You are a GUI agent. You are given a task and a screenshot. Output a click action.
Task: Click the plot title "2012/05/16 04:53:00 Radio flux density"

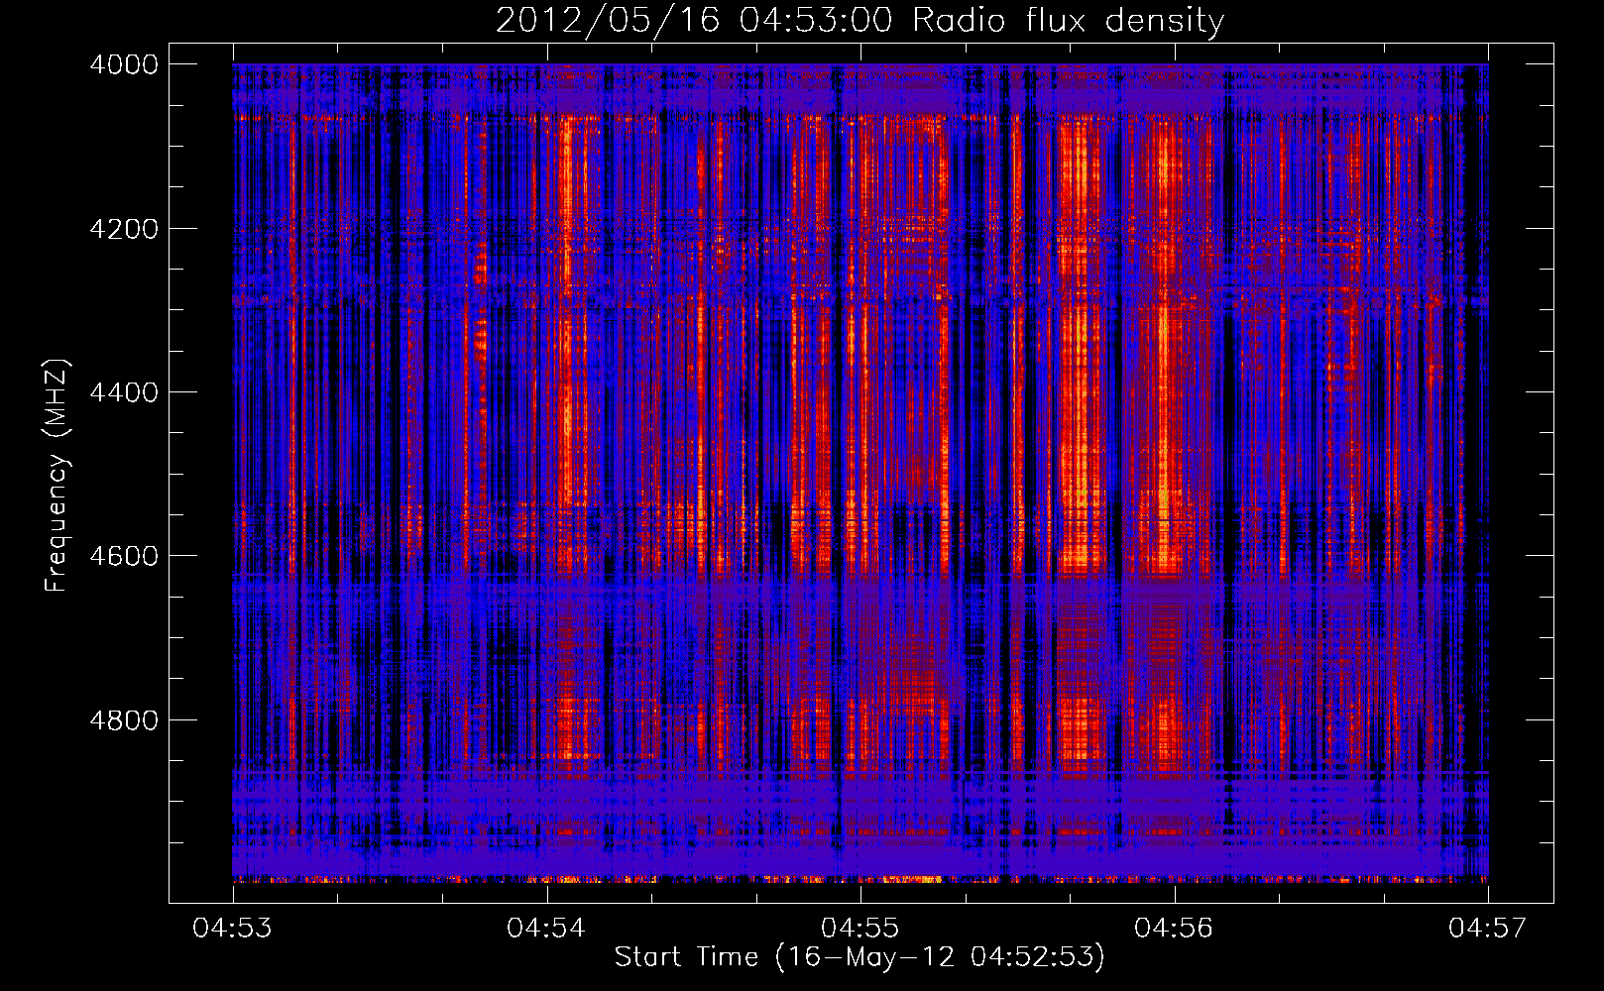coord(859,21)
